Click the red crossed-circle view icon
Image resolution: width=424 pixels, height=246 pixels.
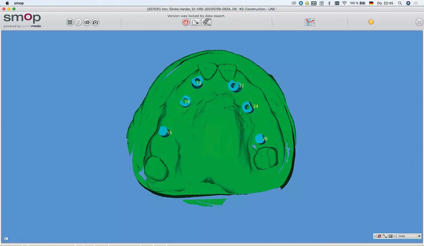point(380,236)
